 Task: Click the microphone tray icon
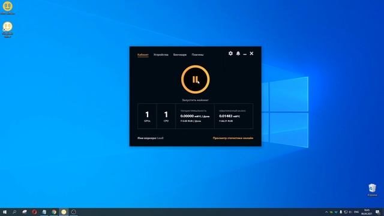click(x=341, y=212)
